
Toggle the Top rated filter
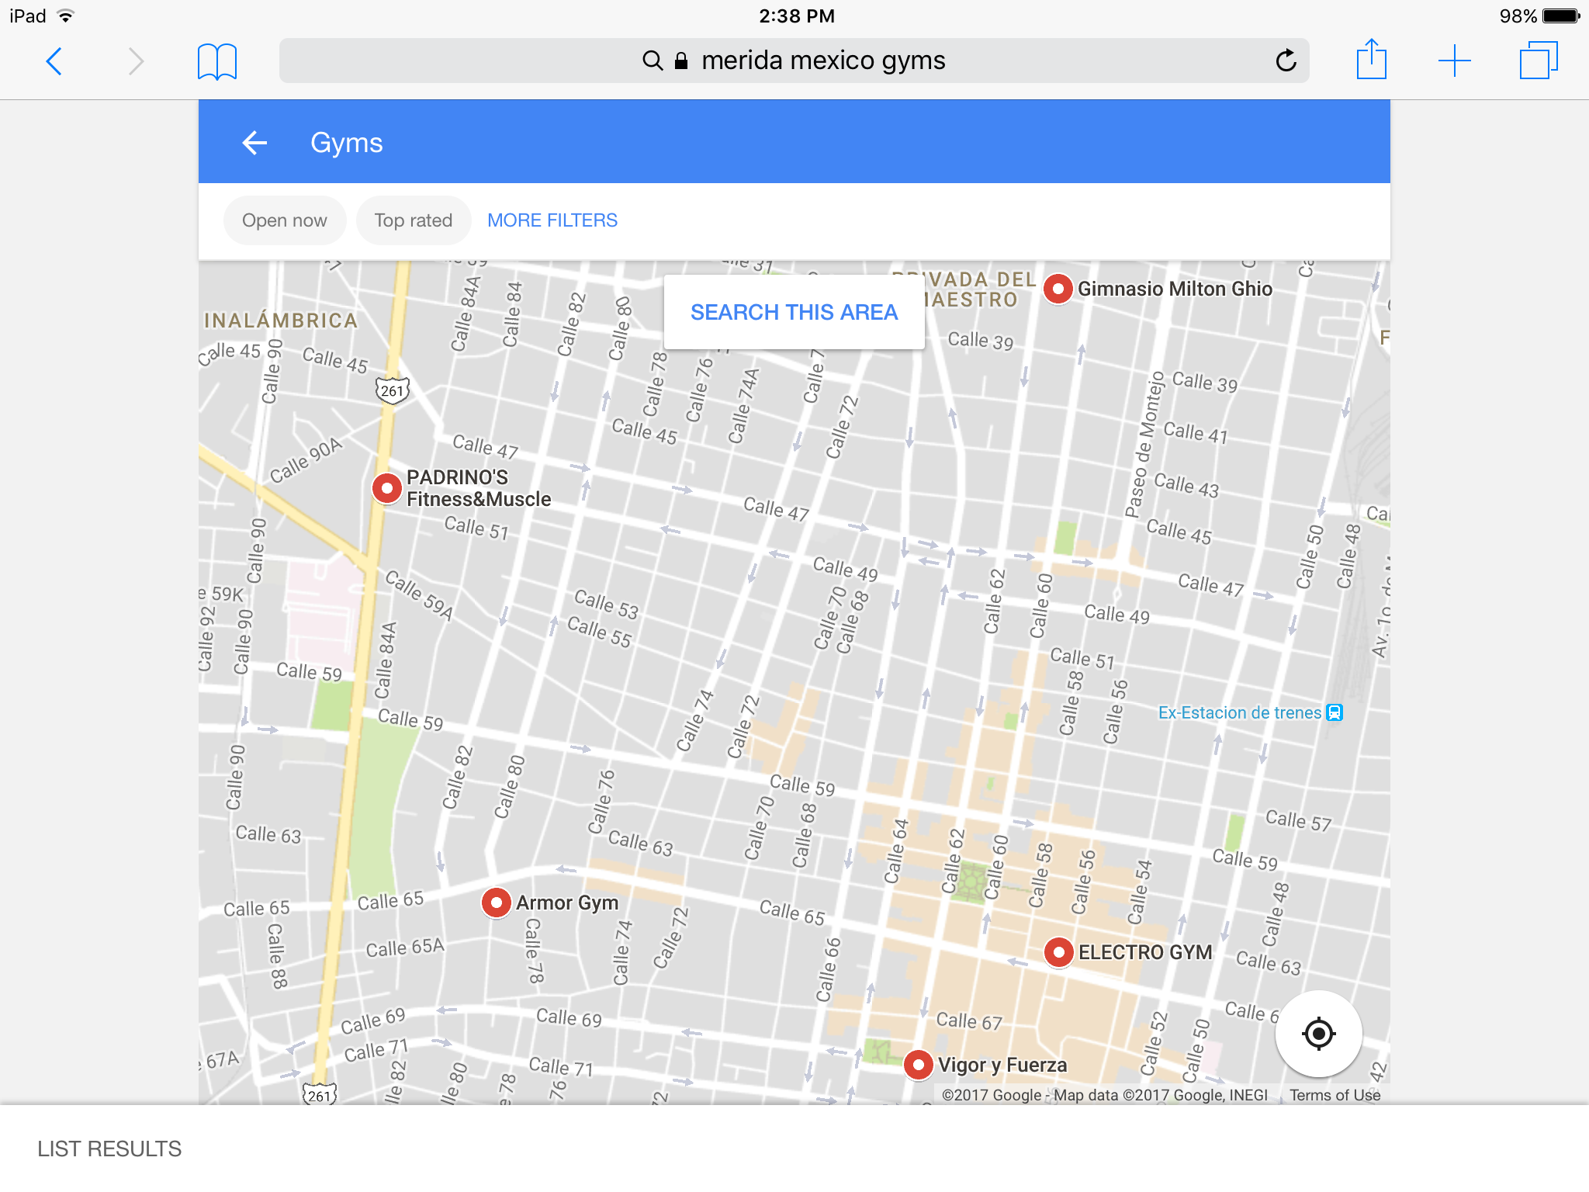pyautogui.click(x=414, y=220)
